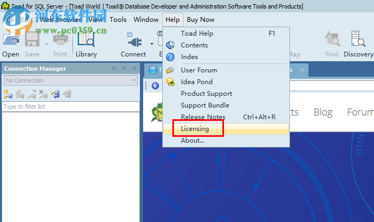Click the globe icon on the Toad World tab
This screenshot has width=374, height=222.
[x=153, y=70]
